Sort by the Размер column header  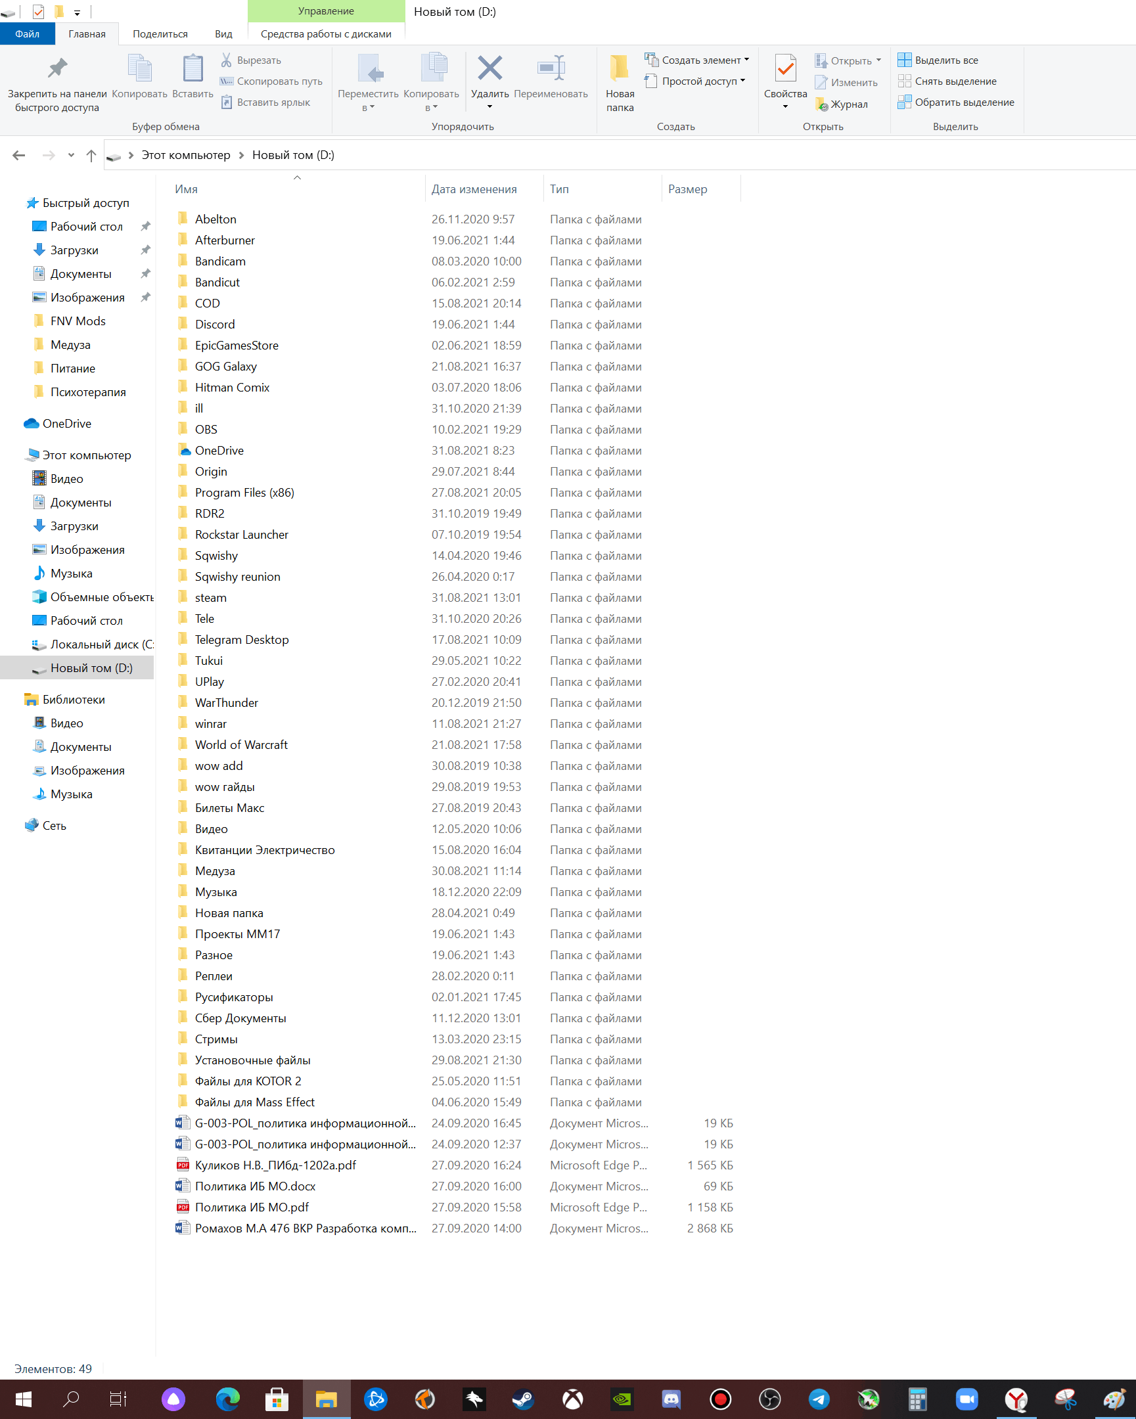(x=701, y=189)
